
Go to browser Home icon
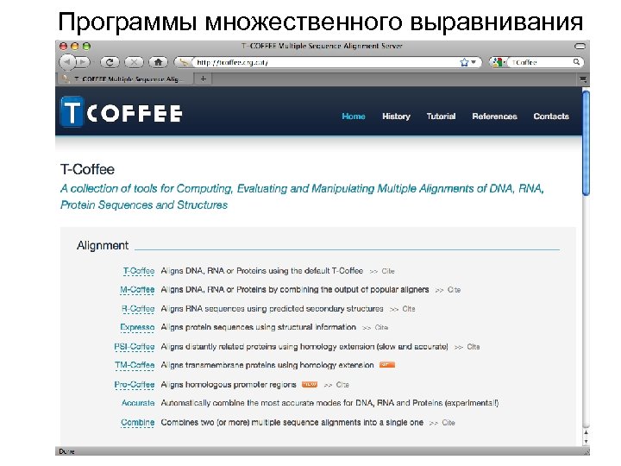pos(159,62)
